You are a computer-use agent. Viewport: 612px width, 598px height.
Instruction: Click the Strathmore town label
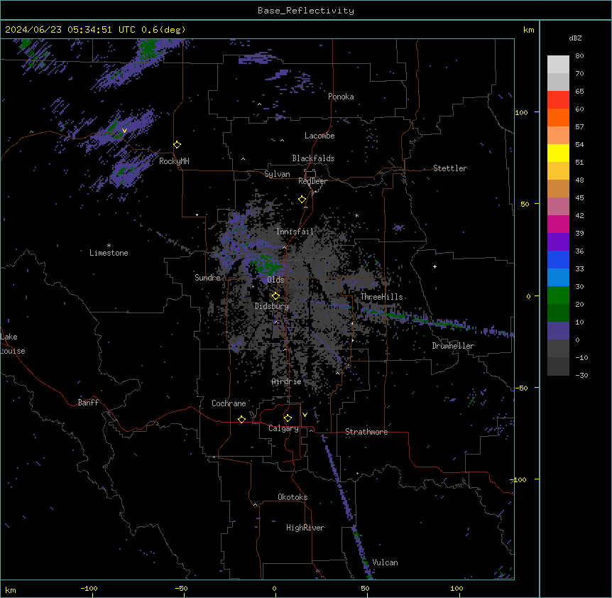[366, 432]
